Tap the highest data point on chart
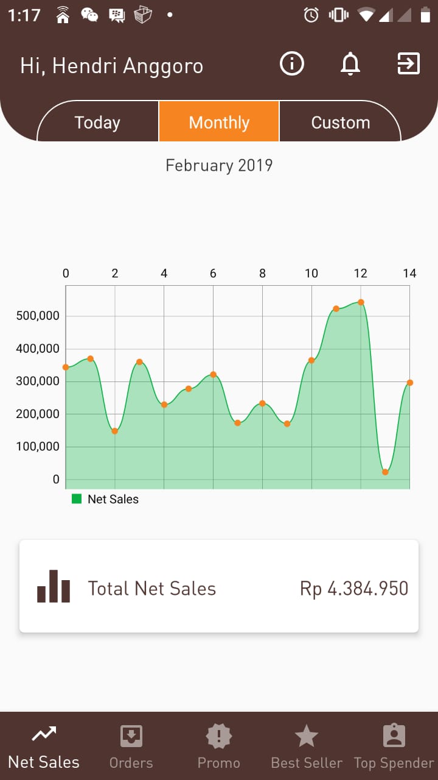Screen dimensions: 438x780 361,302
